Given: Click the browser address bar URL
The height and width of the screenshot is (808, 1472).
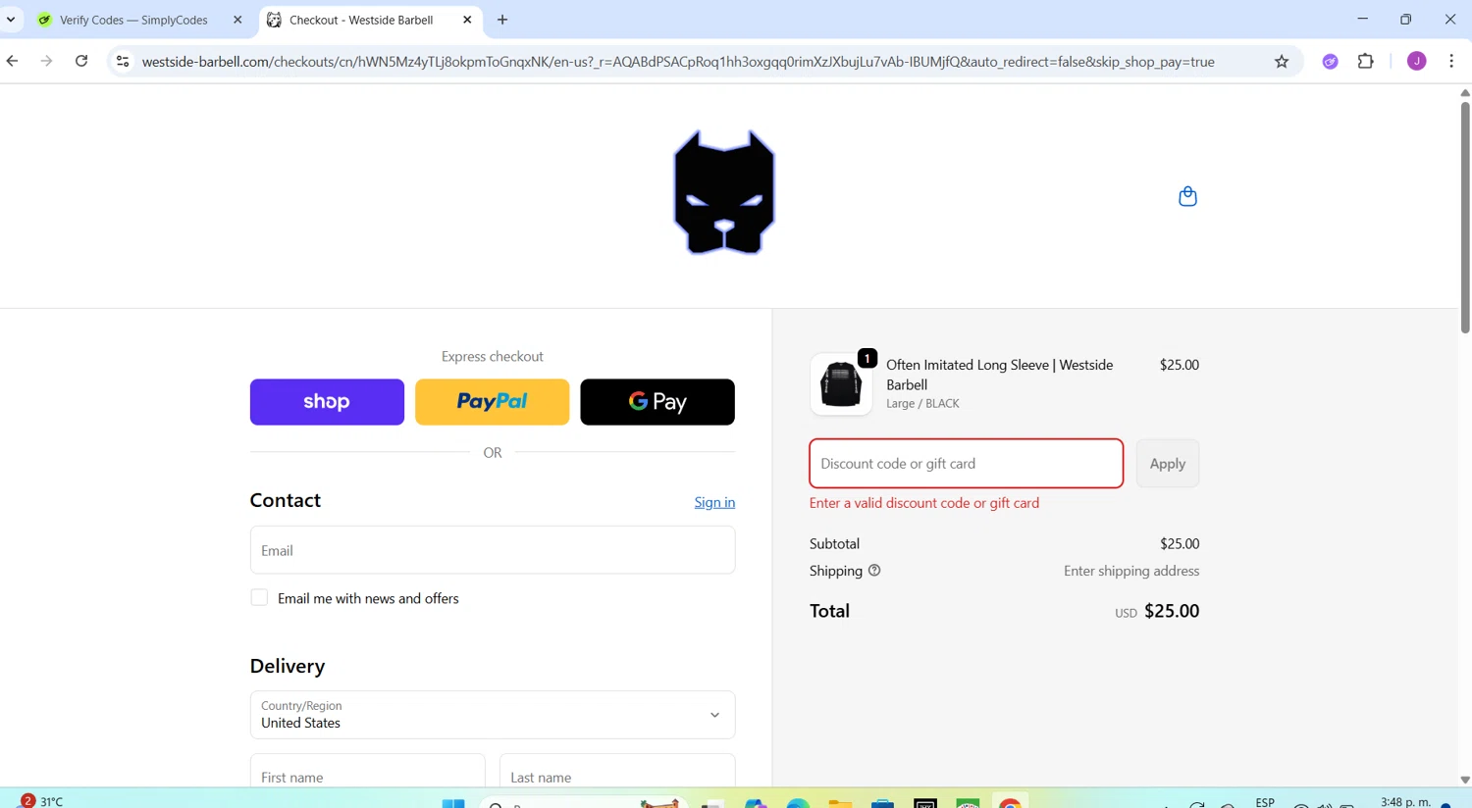Looking at the screenshot, I should coord(677,62).
